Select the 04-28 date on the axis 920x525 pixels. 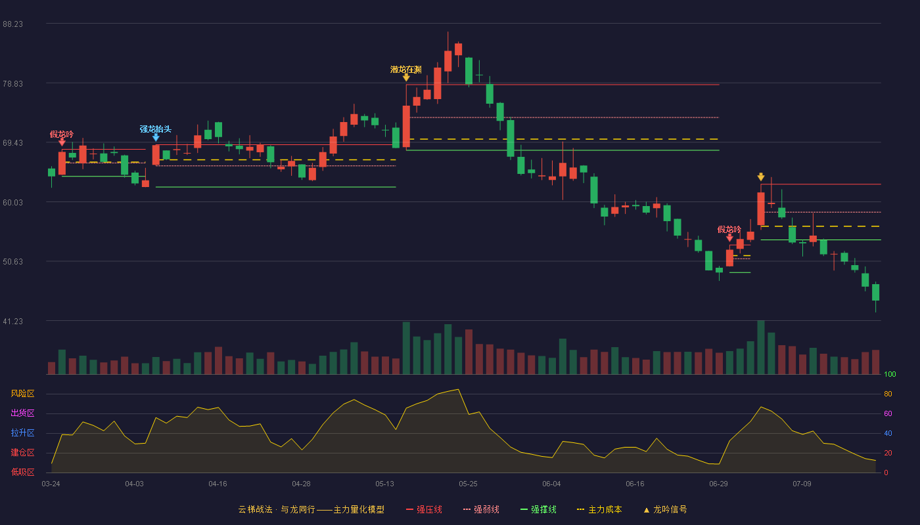301,484
